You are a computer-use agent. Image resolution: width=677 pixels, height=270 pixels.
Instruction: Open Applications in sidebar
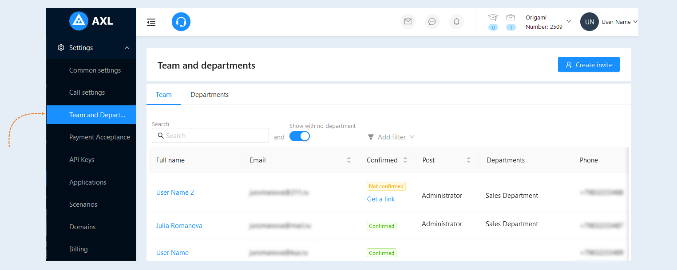click(x=87, y=182)
